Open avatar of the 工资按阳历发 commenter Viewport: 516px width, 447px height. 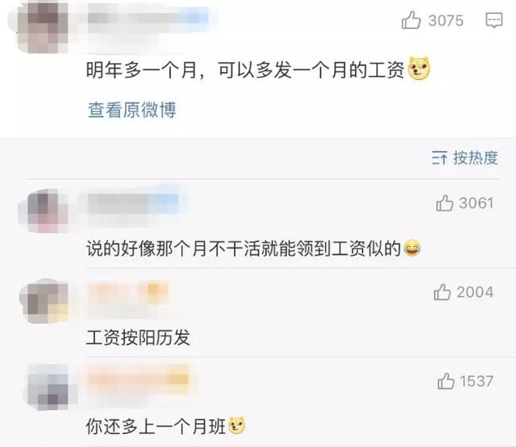click(46, 302)
